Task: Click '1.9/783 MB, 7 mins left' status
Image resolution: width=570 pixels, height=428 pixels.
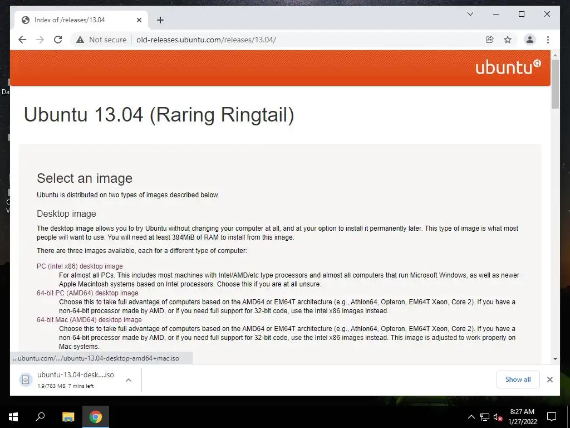Action: (66, 386)
